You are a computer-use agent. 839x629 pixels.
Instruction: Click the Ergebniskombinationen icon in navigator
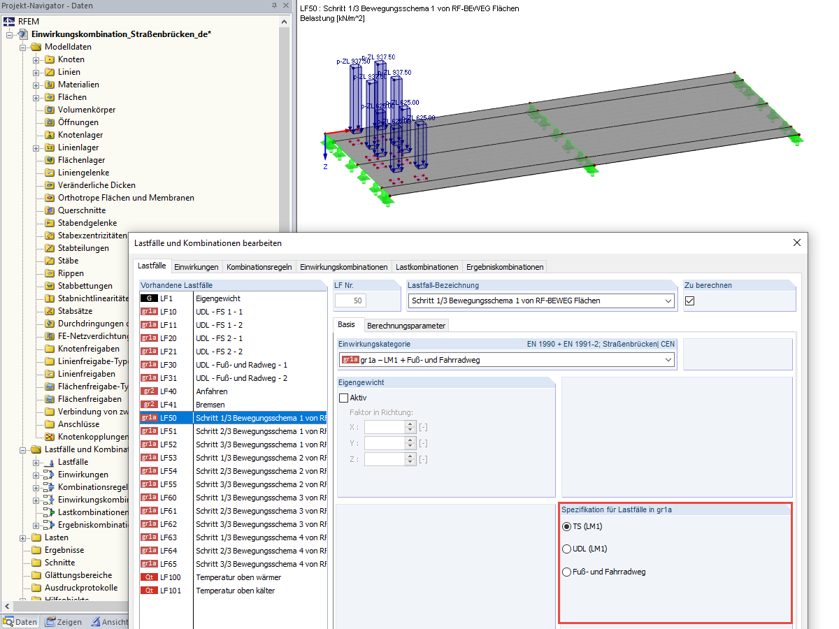point(48,525)
